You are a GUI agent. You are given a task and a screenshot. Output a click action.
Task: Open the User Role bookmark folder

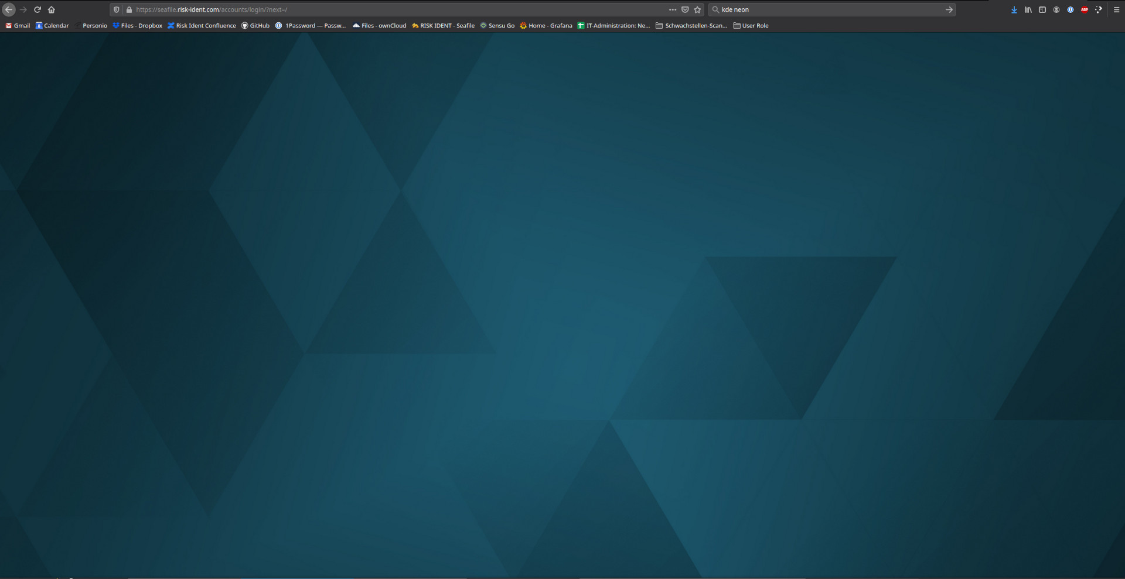751,26
